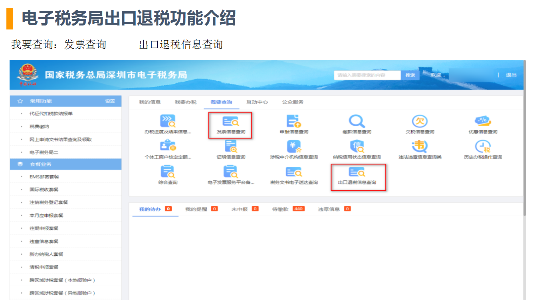Open 新办纳税人套餐 entry
Viewport: 539px width, 303px height.
pos(66,254)
